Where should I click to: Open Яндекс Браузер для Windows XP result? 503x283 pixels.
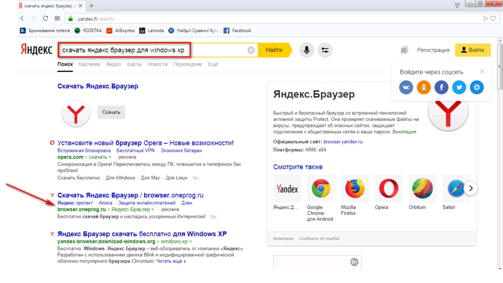[x=142, y=234]
